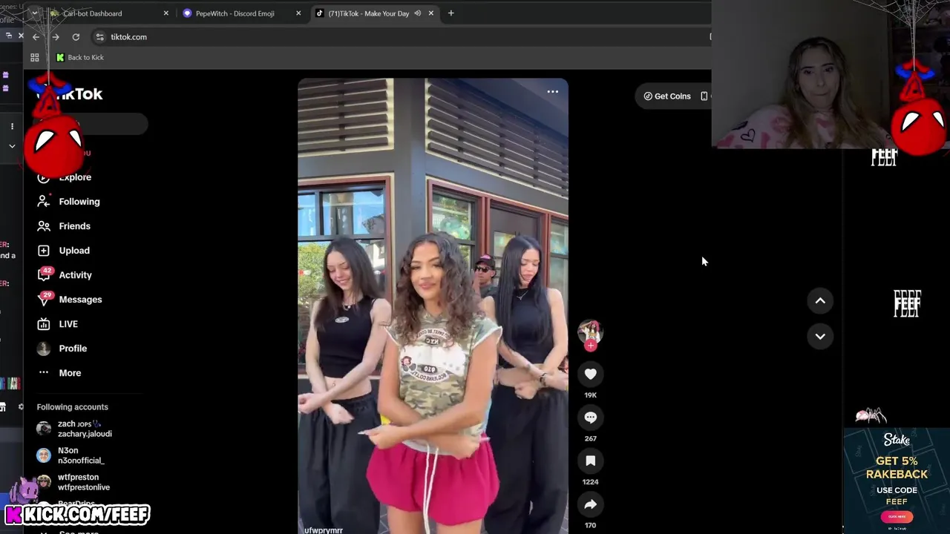This screenshot has width=950, height=534.
Task: Click the Get Coins button
Action: coord(667,96)
